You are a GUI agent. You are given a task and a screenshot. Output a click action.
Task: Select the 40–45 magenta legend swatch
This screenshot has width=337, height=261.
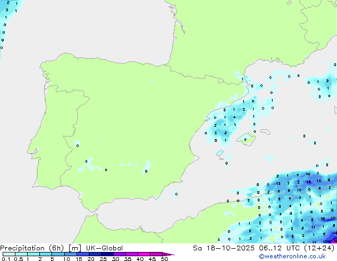coord(144,254)
